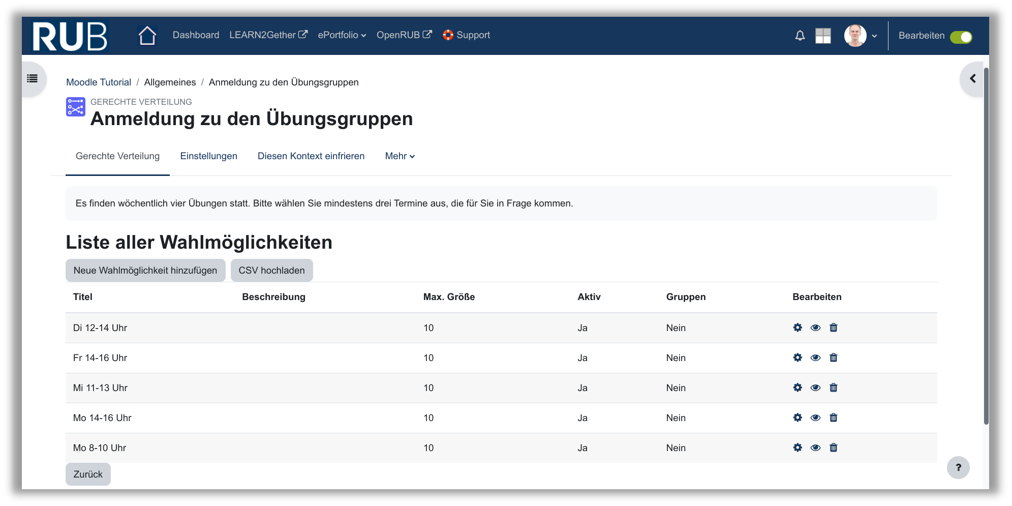This screenshot has height=506, width=1012.
Task: Click Neue Wahlmöglichkeit hinzufügen button
Action: (145, 271)
